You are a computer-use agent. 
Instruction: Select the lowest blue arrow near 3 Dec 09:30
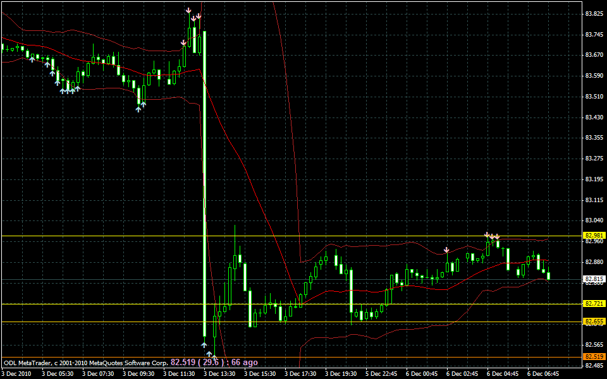pyautogui.click(x=138, y=109)
